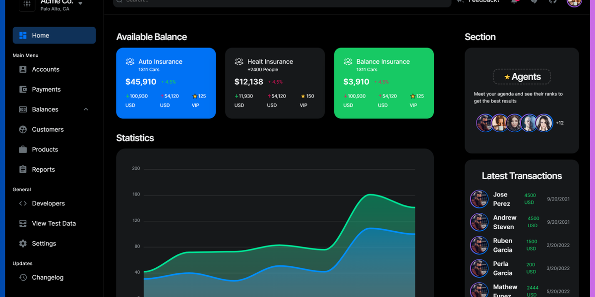Click the Reports clipboard icon
Image resolution: width=595 pixels, height=297 pixels.
(23, 169)
